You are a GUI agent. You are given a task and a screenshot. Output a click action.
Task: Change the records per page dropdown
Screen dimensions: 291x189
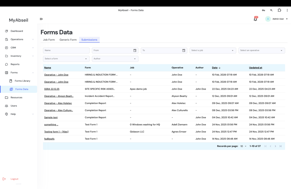[x=244, y=146]
